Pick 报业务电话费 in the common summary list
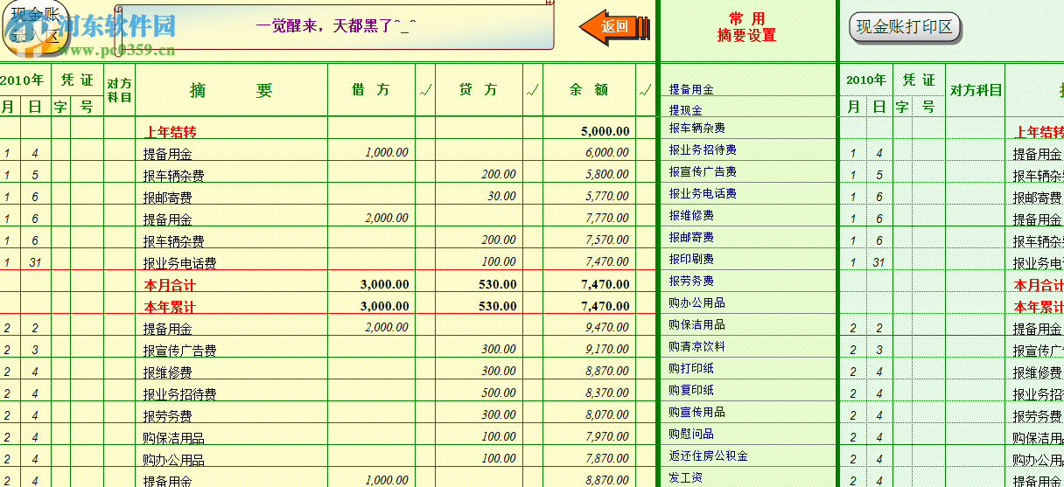The image size is (1064, 487). pos(703,194)
